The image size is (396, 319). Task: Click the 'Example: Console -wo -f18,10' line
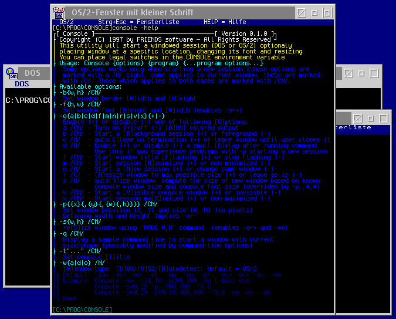(156, 281)
